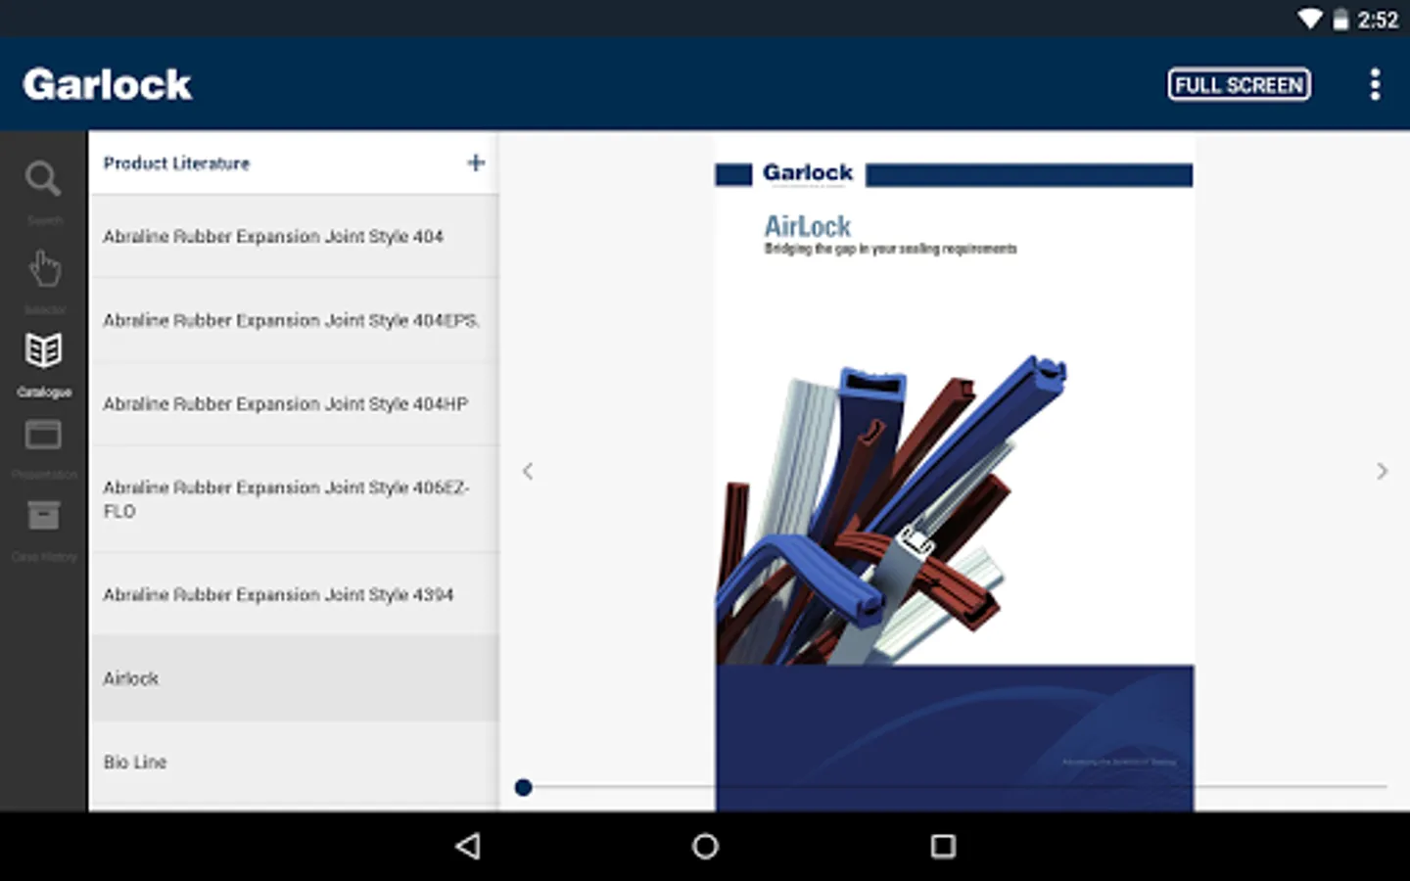
Task: Open the Search tool in sidebar
Action: click(43, 192)
